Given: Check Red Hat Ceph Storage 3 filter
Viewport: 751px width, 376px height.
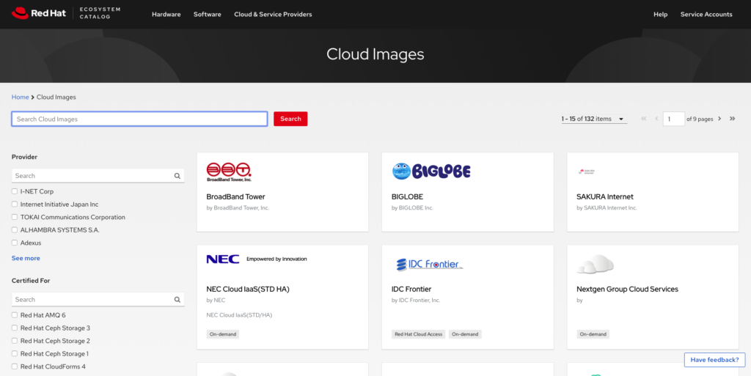Looking at the screenshot, I should click(15, 328).
